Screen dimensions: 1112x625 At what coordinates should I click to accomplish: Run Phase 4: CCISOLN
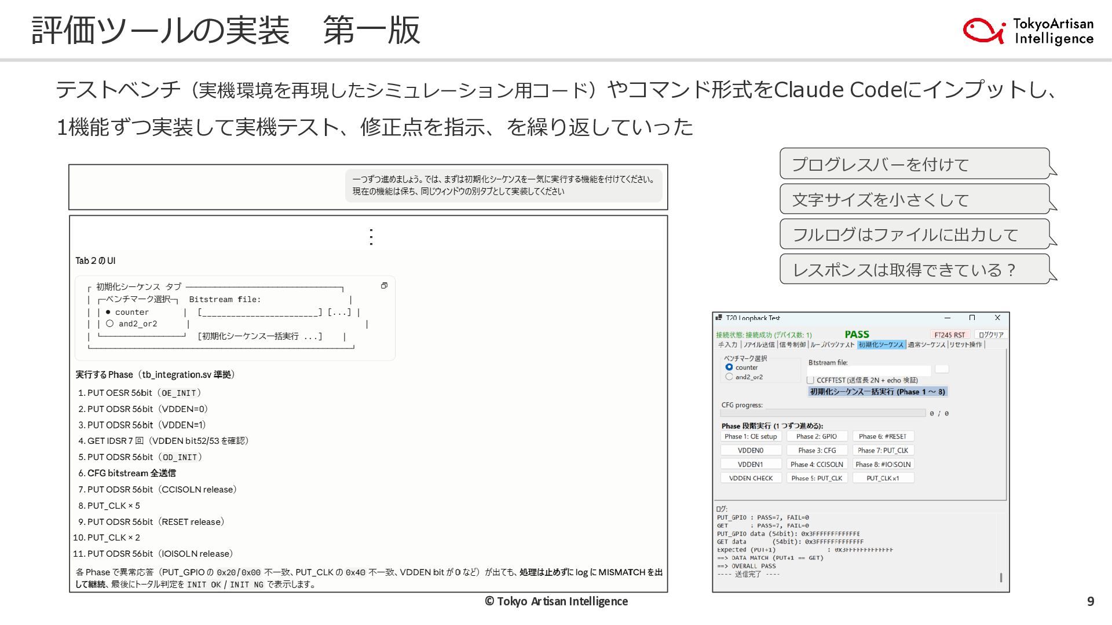[817, 464]
